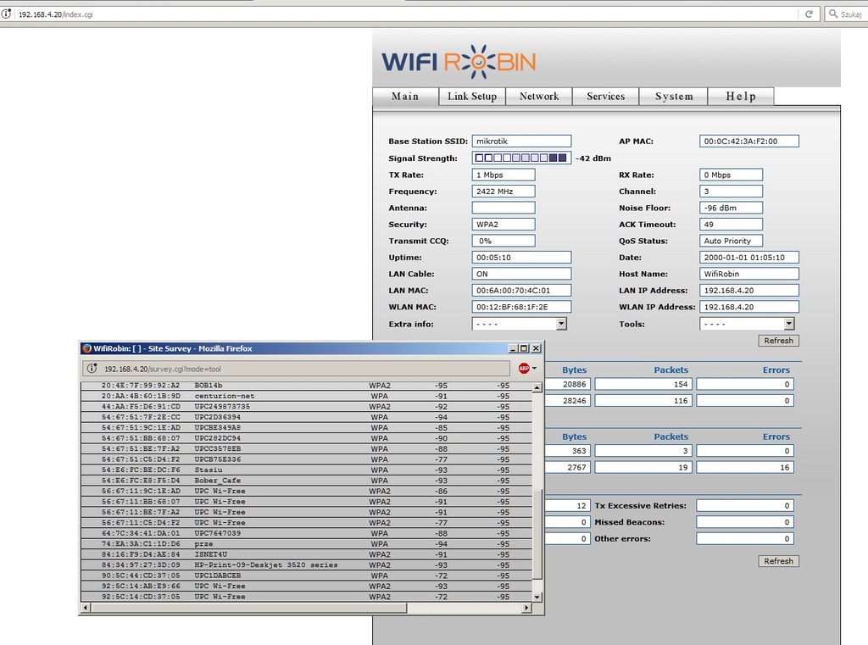Viewport: 868px width, 645px height.
Task: Switch to the Link Setup tab
Action: point(472,97)
